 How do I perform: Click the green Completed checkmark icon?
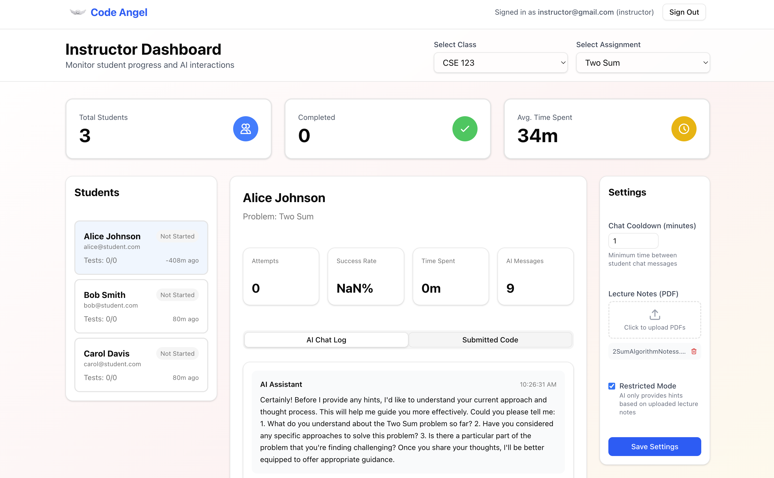click(464, 129)
